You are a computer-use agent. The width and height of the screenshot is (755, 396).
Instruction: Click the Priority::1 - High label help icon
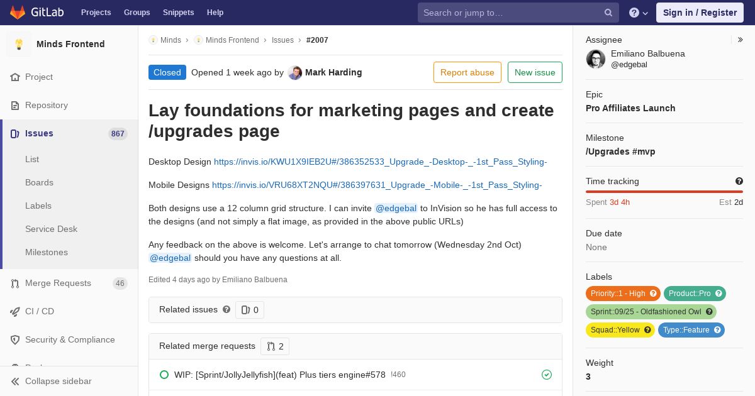tap(653, 294)
